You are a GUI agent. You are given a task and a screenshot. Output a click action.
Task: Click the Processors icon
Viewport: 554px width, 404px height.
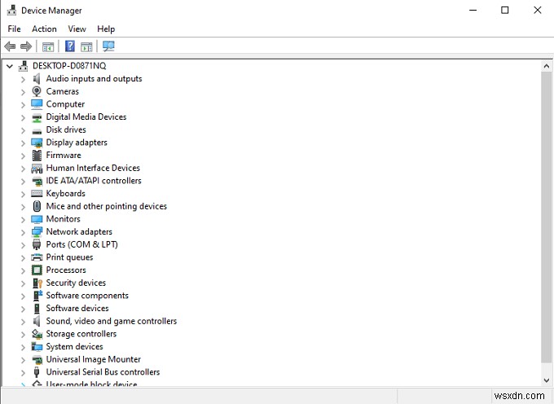point(37,270)
